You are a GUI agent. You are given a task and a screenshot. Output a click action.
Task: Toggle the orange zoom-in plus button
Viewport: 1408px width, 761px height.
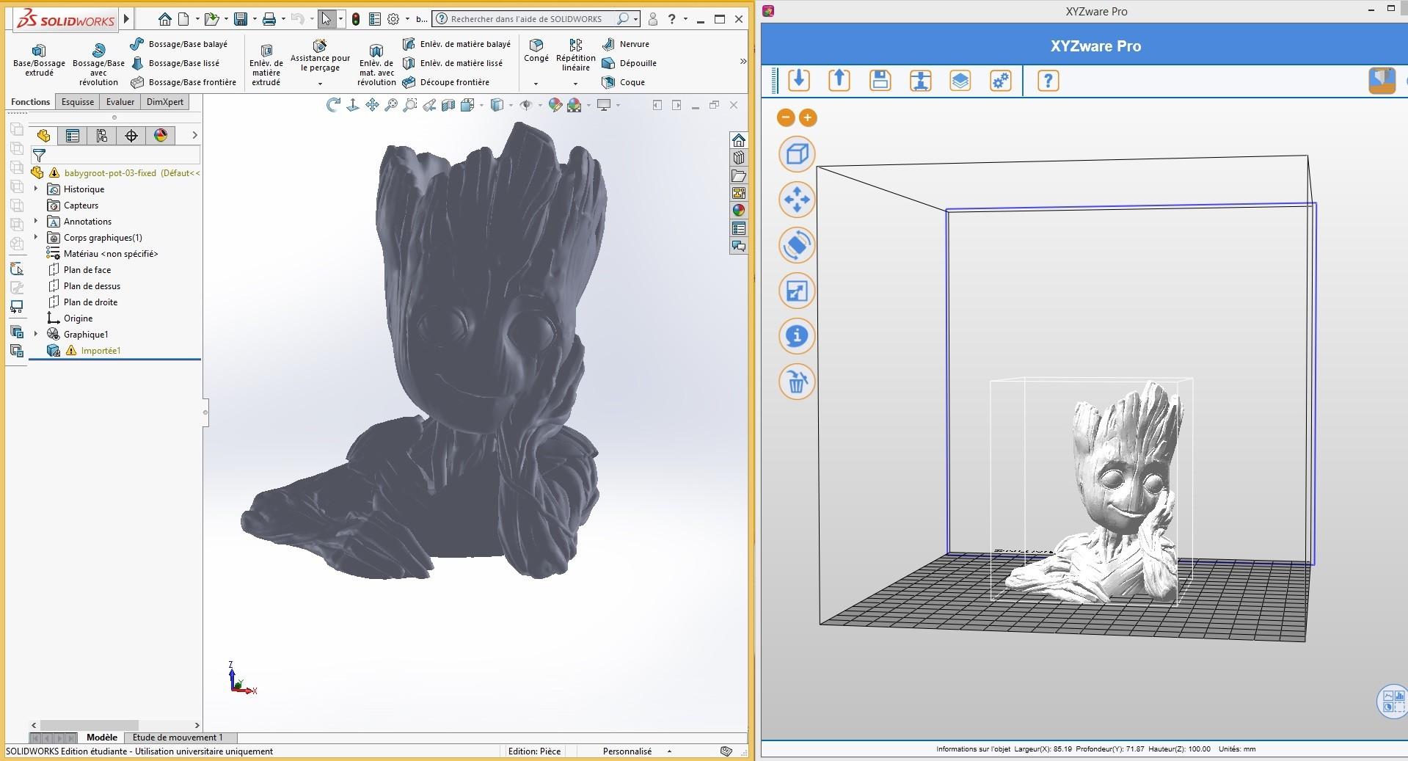coord(807,117)
